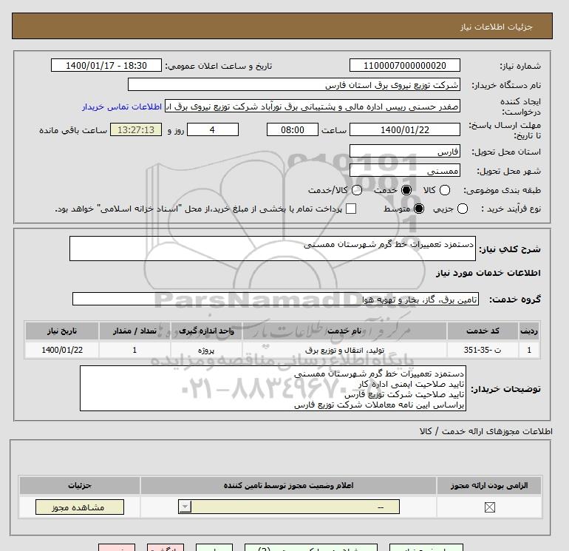The image size is (569, 551).
Task: Choose the جزیی purchase type
Action: coord(463,209)
